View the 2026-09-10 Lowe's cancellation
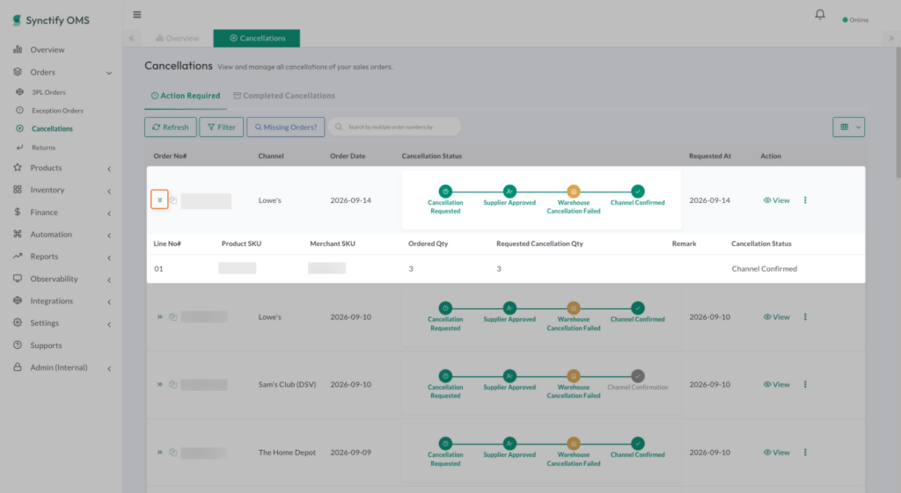This screenshot has height=493, width=901. (x=776, y=317)
